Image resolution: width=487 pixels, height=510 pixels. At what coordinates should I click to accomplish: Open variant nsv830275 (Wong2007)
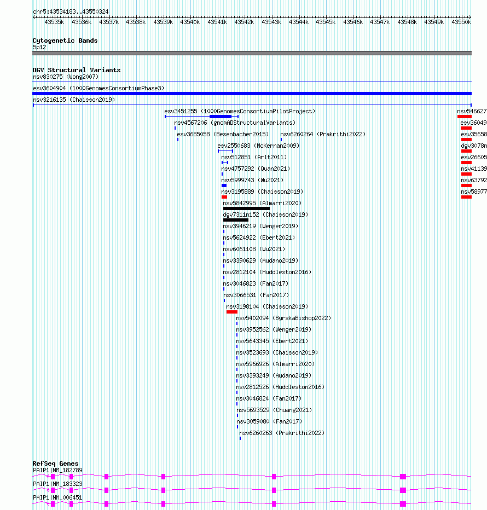(65, 77)
